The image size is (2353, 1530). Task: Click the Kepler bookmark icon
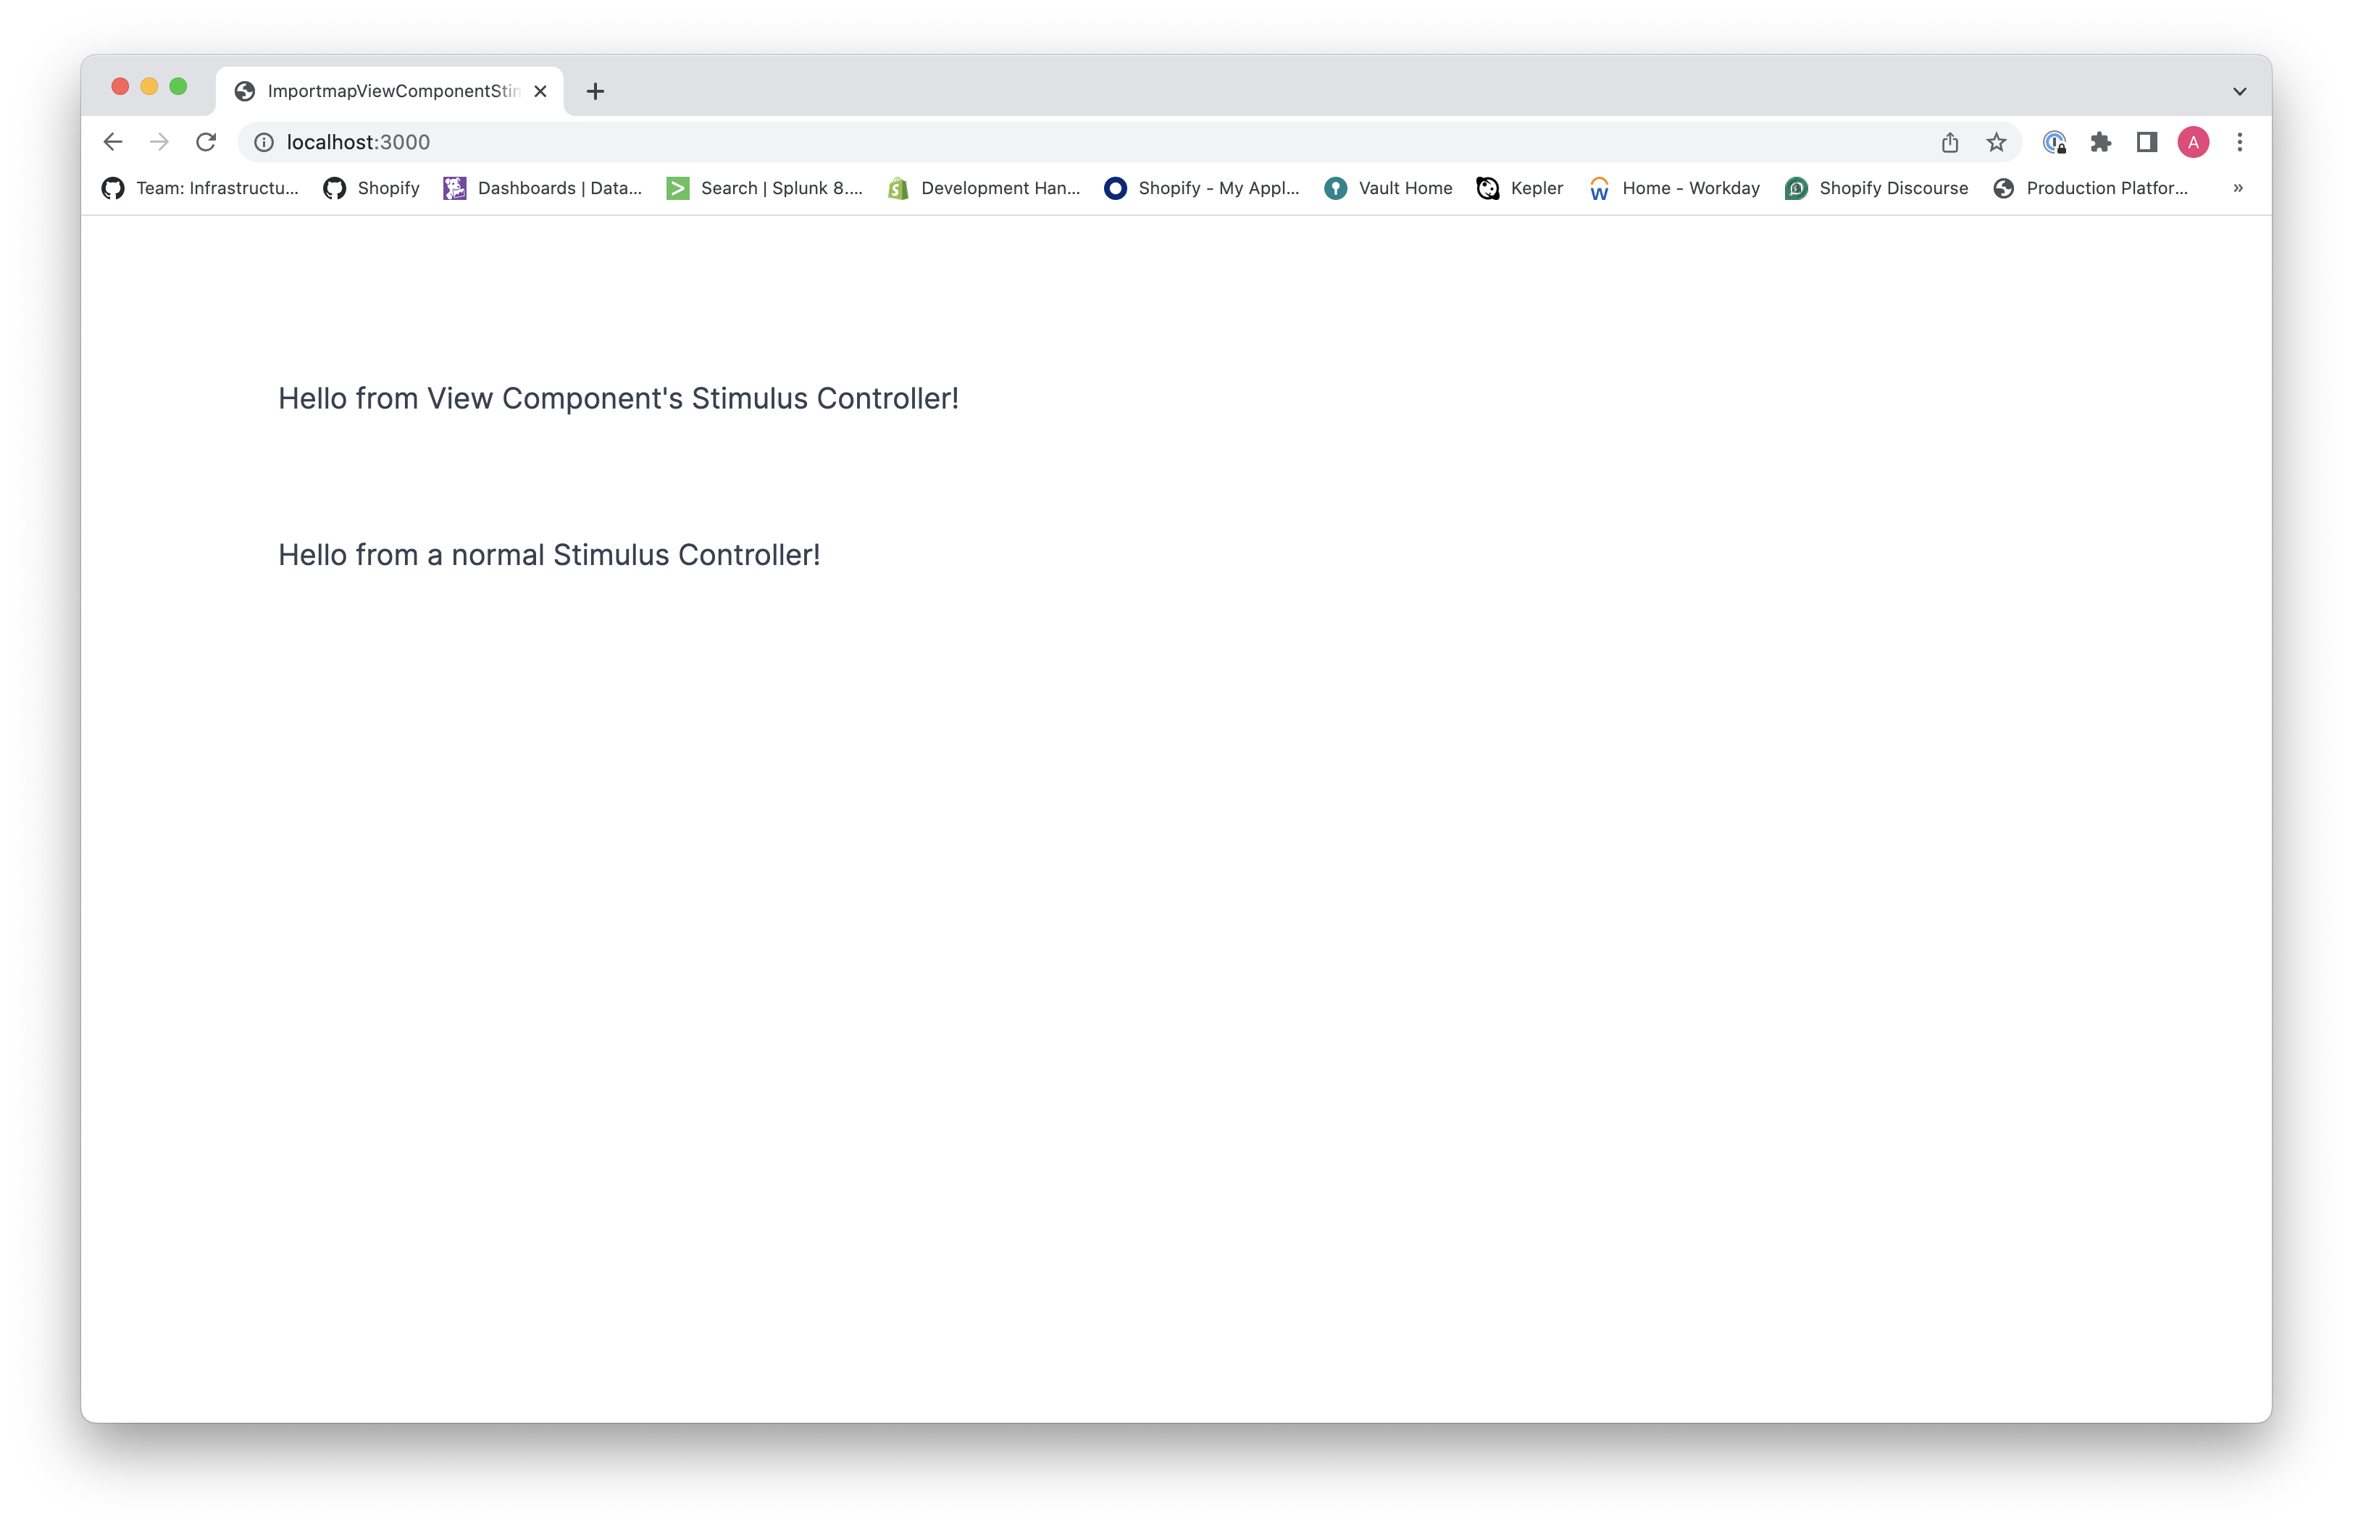(x=1484, y=188)
